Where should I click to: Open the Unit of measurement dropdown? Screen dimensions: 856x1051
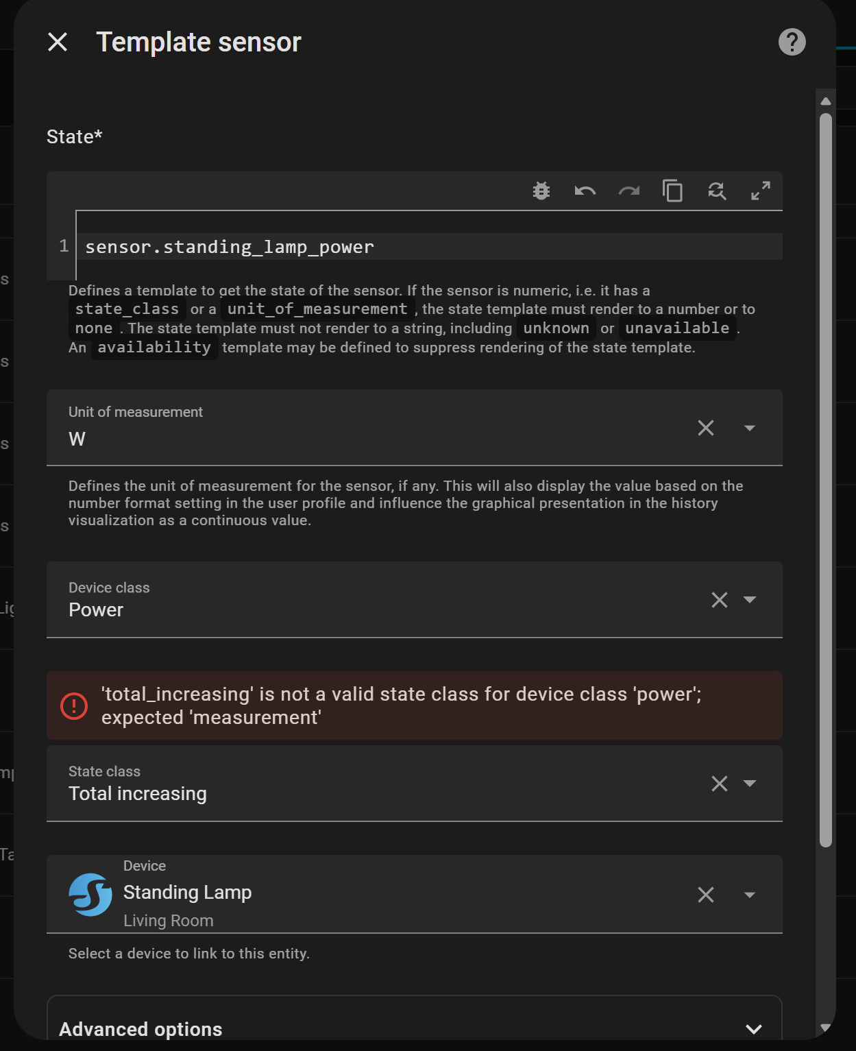750,428
